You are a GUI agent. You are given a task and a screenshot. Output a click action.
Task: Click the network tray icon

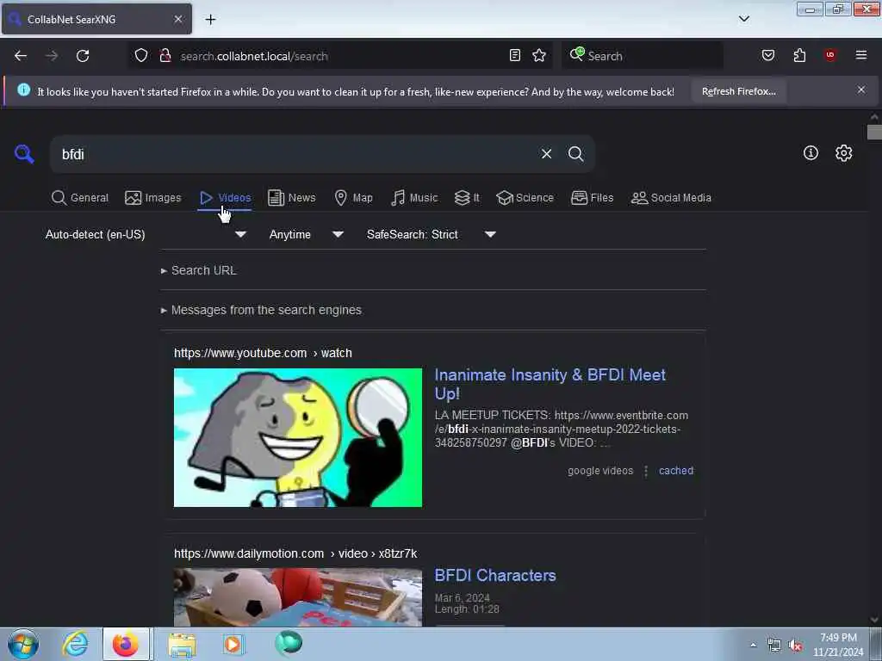pyautogui.click(x=774, y=646)
